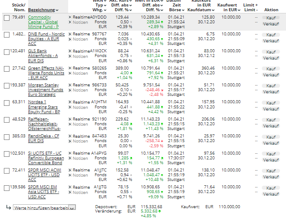Image resolution: width=286 pixels, height=222 pixels.
Task: Sort by Akt. Kurs Diff. abs chevron
Action: [131, 5]
